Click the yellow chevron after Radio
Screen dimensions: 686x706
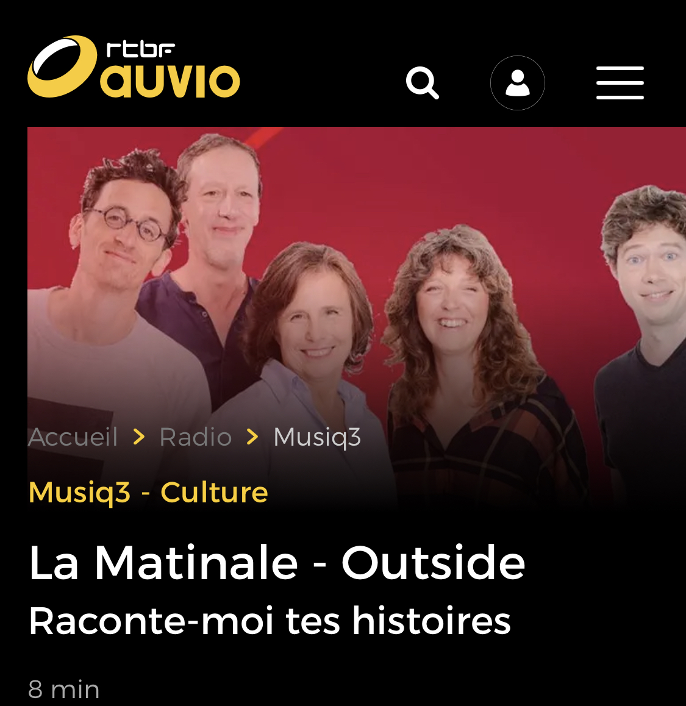[x=252, y=437]
